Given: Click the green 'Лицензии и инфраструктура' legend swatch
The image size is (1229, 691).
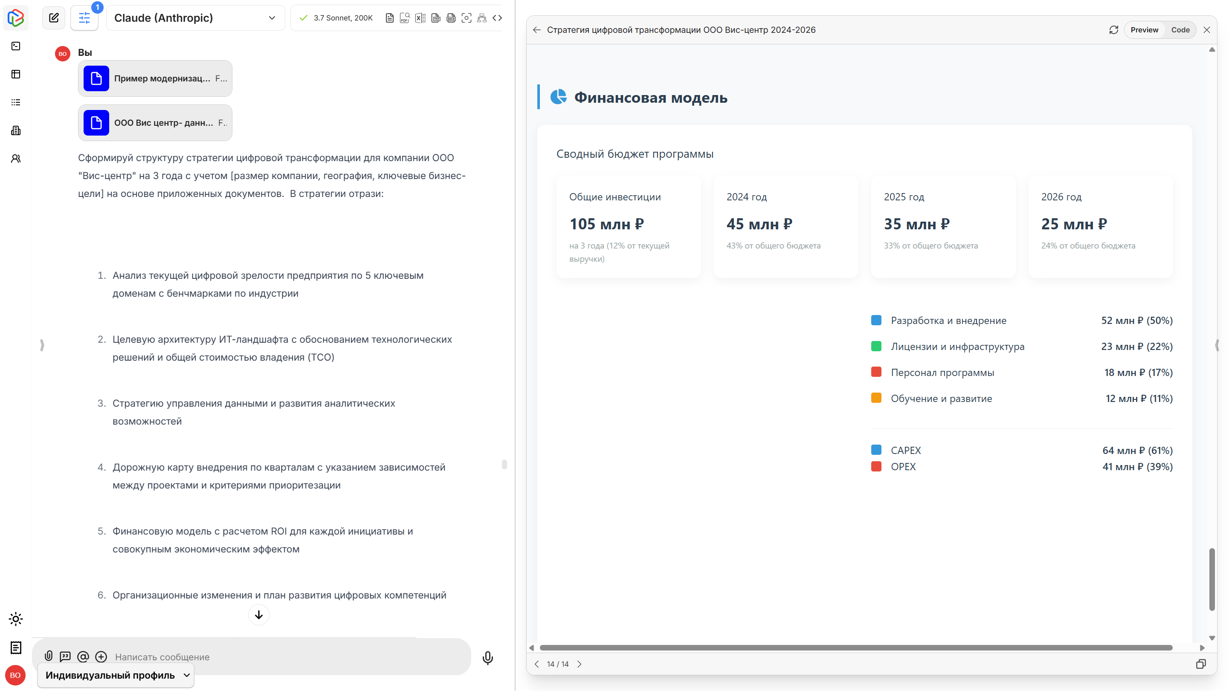Looking at the screenshot, I should pyautogui.click(x=876, y=346).
